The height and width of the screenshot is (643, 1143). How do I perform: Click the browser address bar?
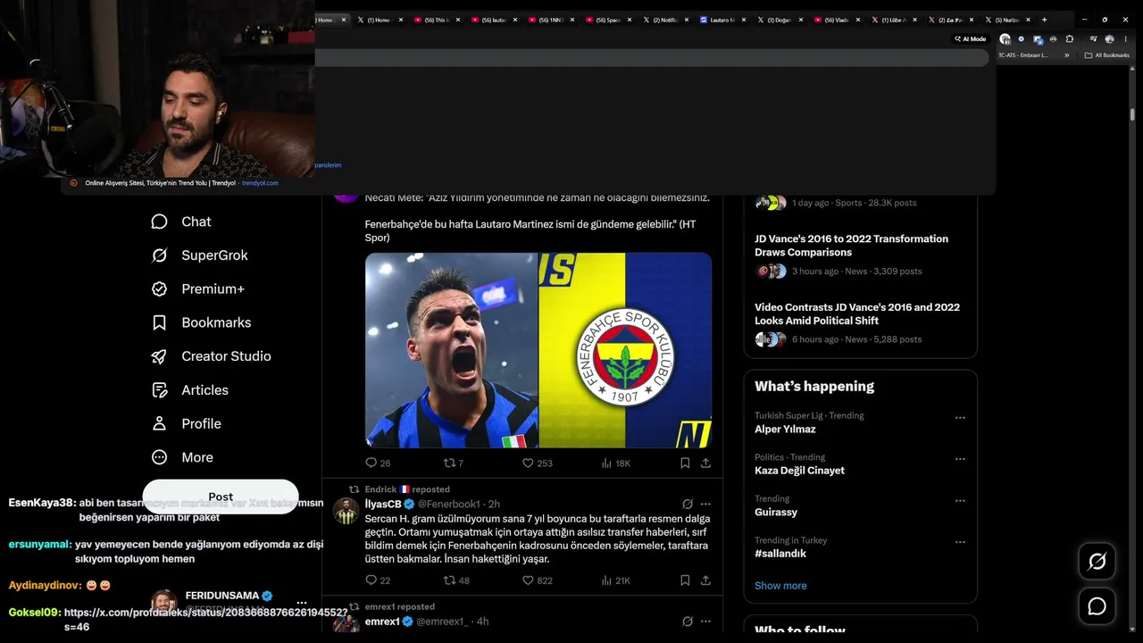coord(652,57)
